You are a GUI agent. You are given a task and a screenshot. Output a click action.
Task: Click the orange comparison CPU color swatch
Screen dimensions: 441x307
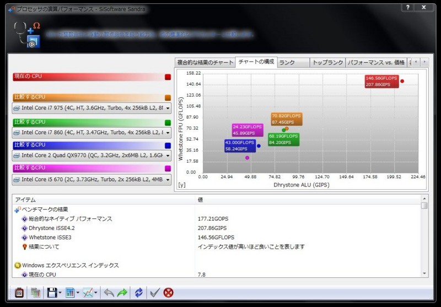click(168, 97)
